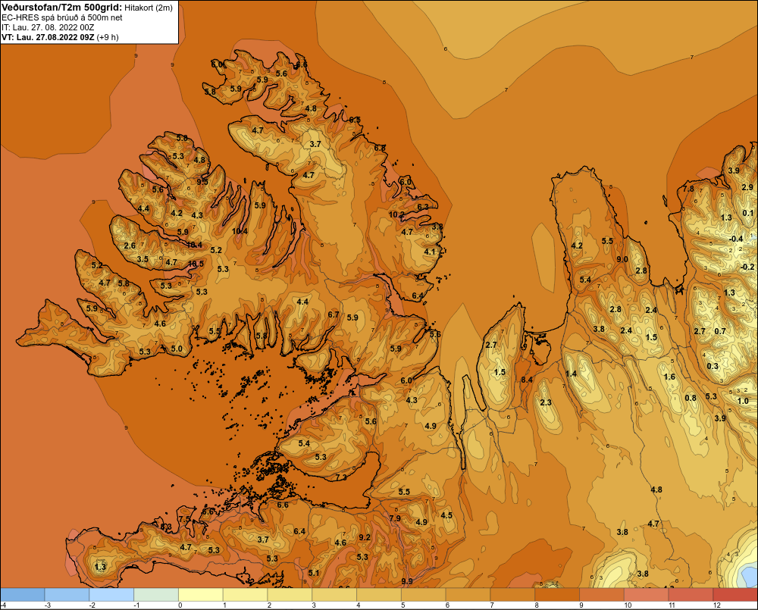
Task: Click the 6.7 temperature value on the map
Action: [x=333, y=314]
